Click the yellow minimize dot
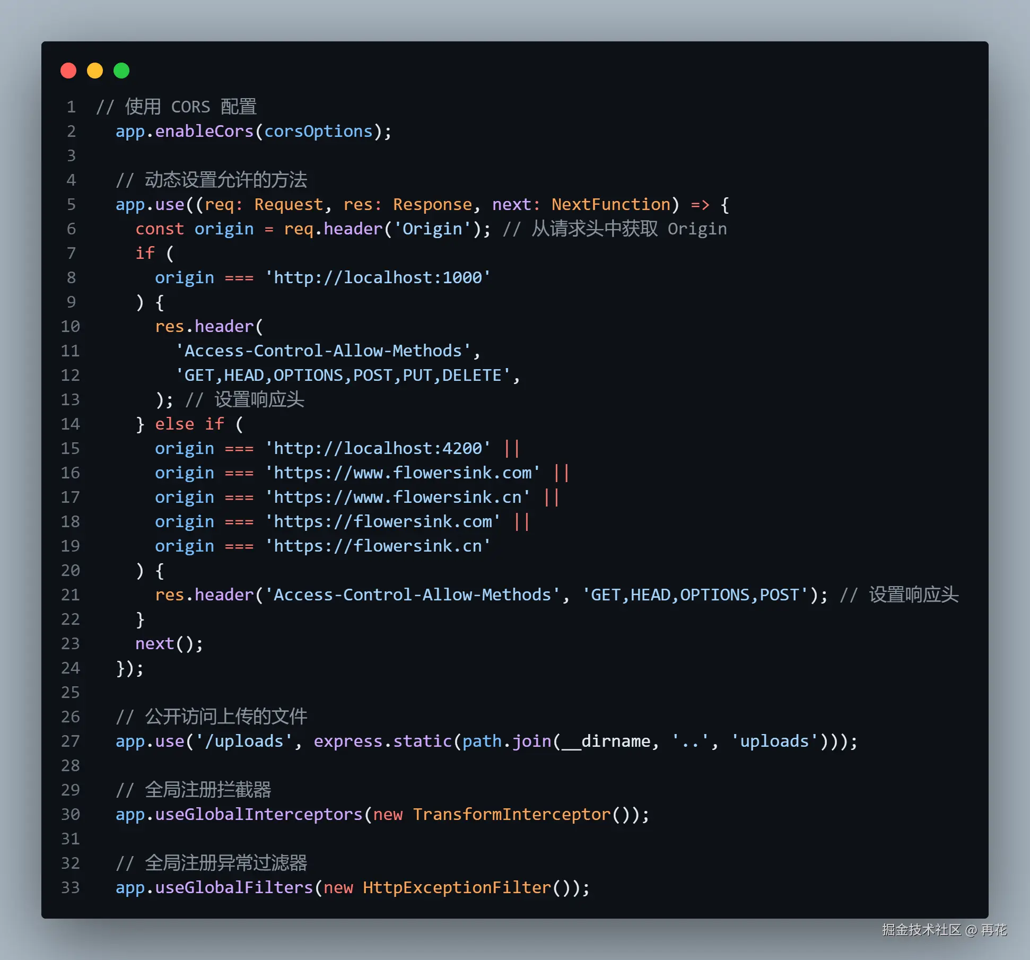The width and height of the screenshot is (1030, 960). 95,71
